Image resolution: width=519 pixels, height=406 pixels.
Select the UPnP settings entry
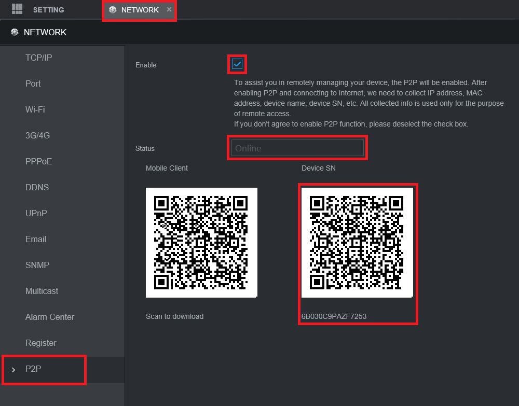(x=37, y=213)
